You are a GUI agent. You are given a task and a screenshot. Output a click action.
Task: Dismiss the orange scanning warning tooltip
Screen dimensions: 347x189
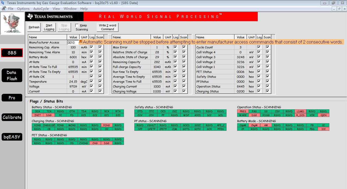81,41
